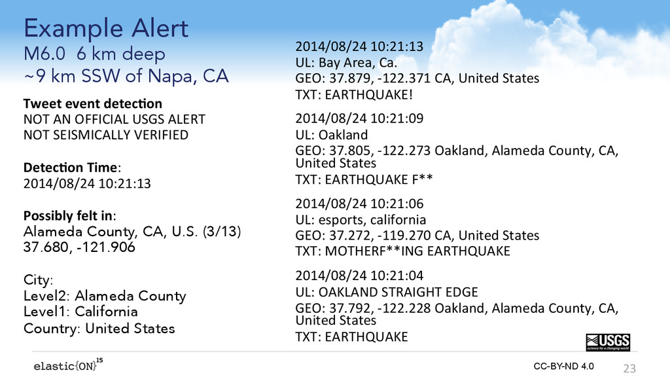Click the Detection Time heading
Viewport: 670px width, 377px height.
coord(72,167)
